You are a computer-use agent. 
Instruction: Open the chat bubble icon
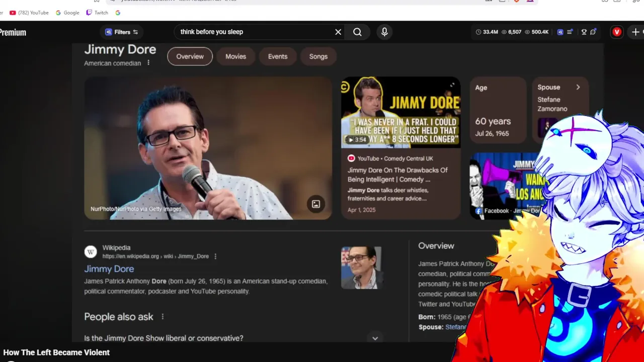point(593,32)
